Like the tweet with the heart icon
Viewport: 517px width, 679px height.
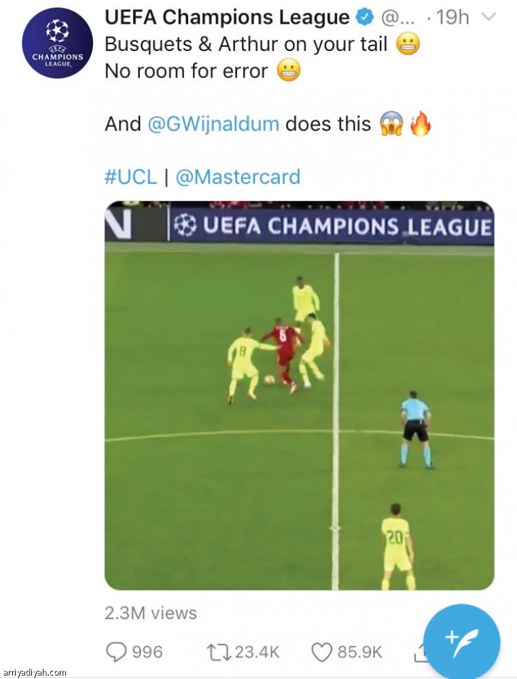pos(322,652)
